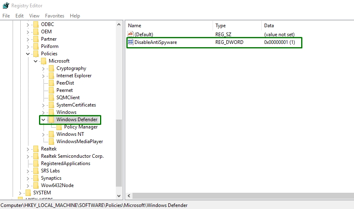Click the Windows Defender folder icon
The height and width of the screenshot is (209, 354).
pyautogui.click(x=52, y=120)
